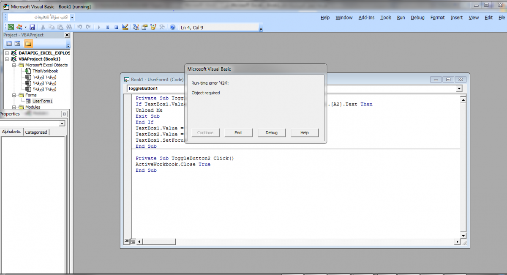
Task: Run the macro with the play icon
Action: click(99, 27)
